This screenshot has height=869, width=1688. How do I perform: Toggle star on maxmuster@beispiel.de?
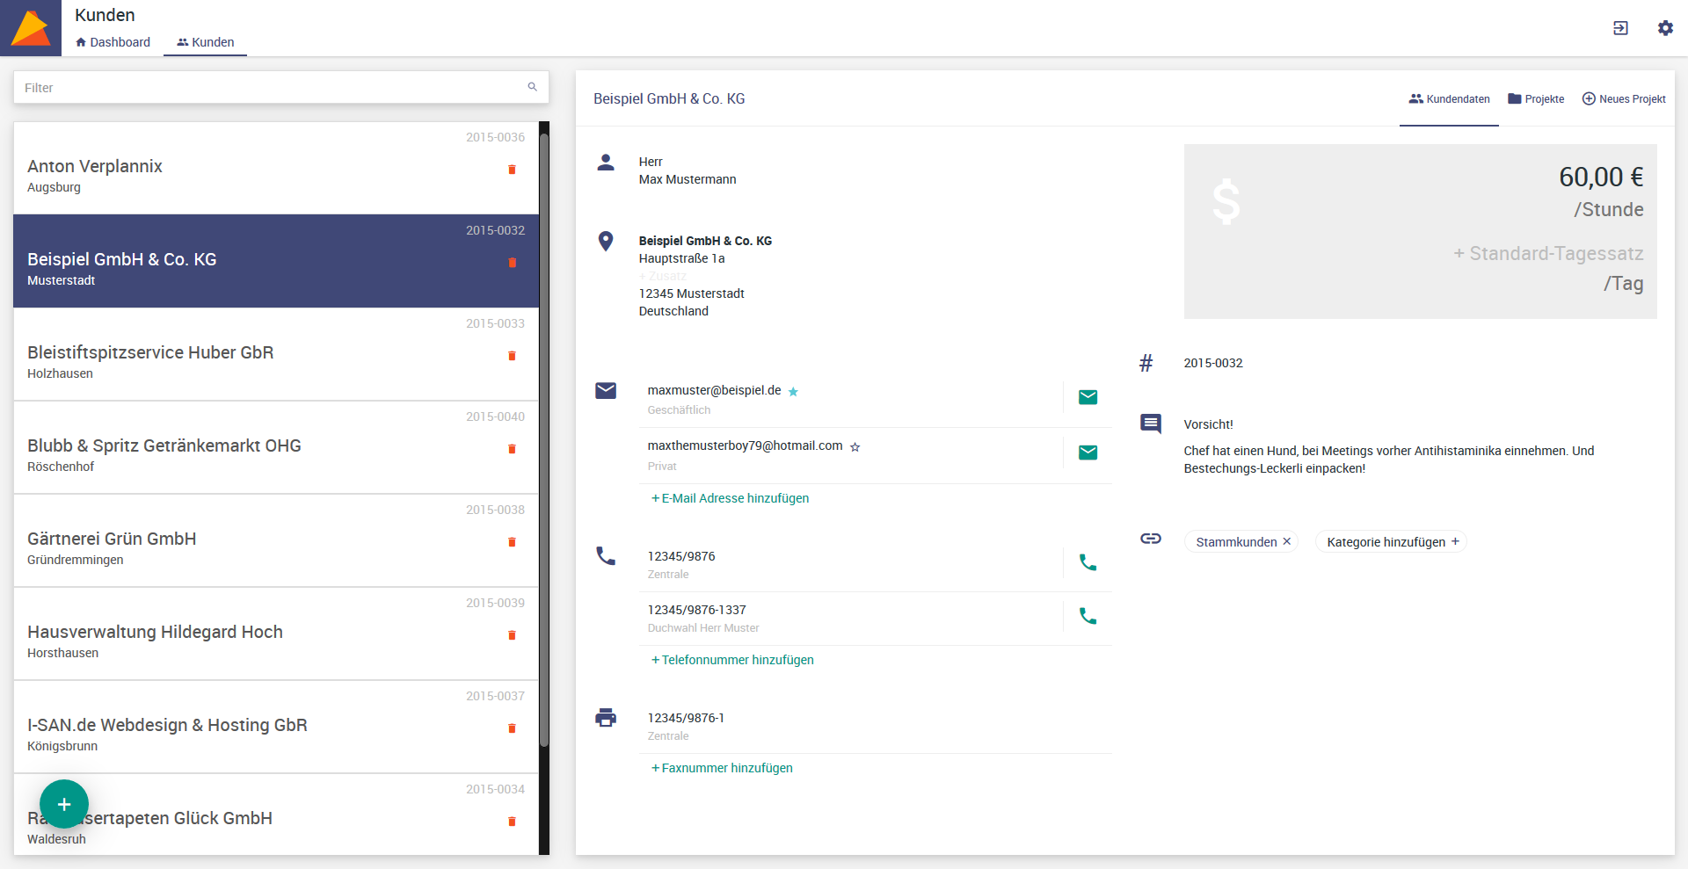point(793,392)
